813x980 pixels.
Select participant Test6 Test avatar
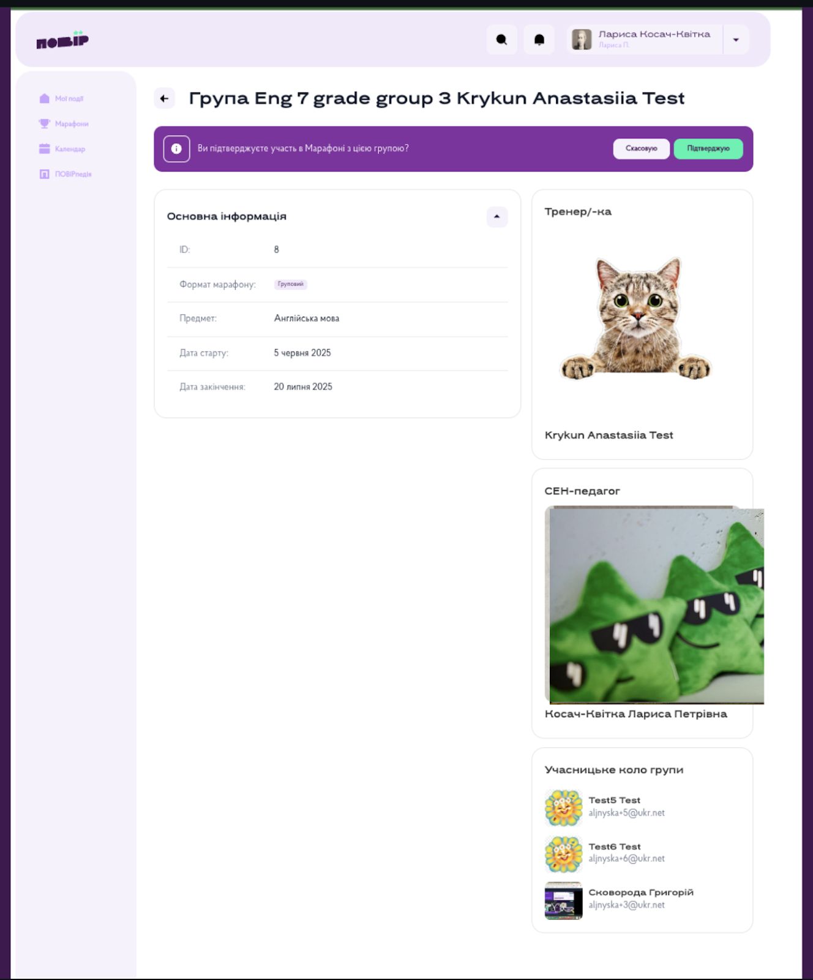pyautogui.click(x=563, y=854)
